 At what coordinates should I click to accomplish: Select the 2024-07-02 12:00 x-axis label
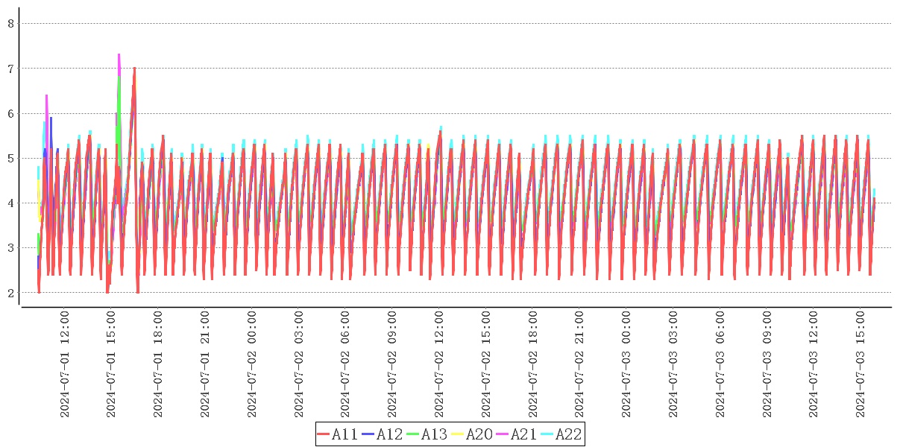pyautogui.click(x=439, y=365)
